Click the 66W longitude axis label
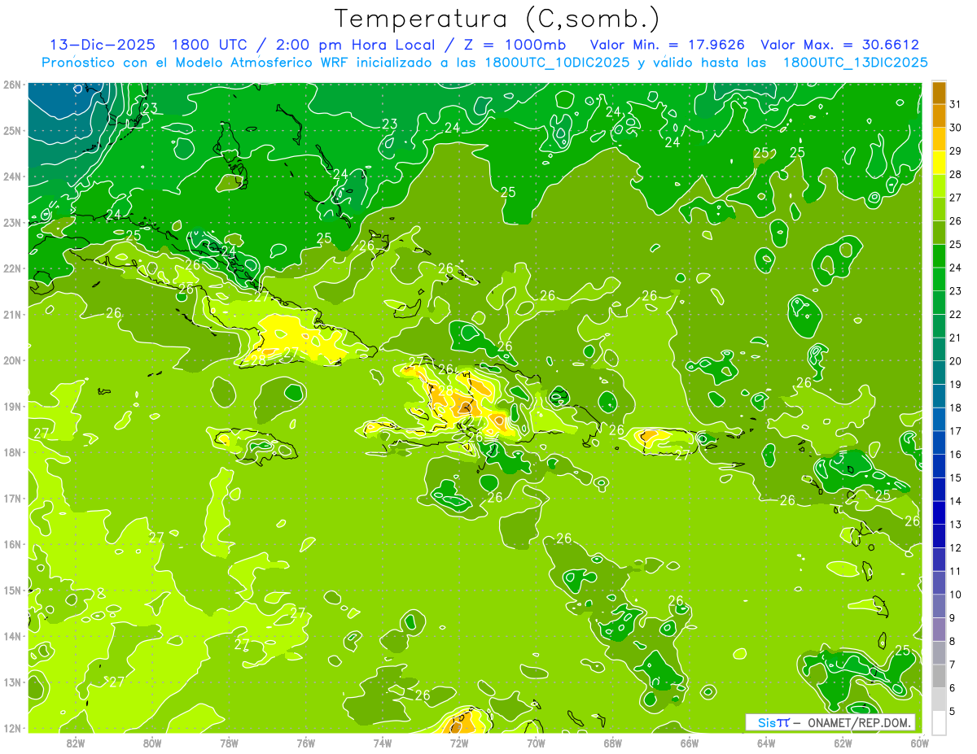This screenshot has width=977, height=754. pyautogui.click(x=690, y=743)
